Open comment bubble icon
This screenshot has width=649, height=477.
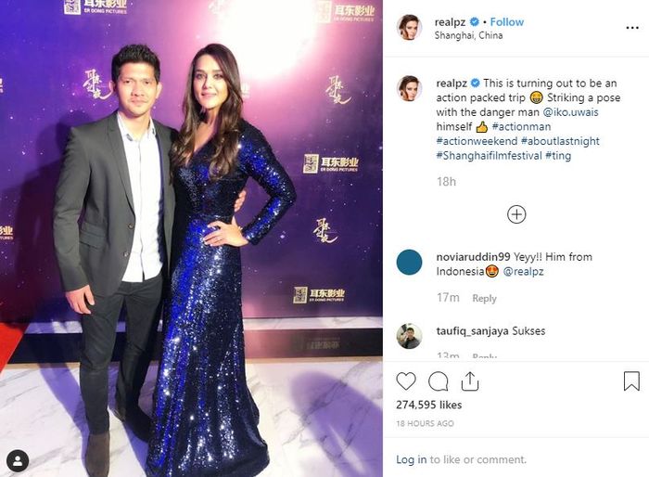439,381
